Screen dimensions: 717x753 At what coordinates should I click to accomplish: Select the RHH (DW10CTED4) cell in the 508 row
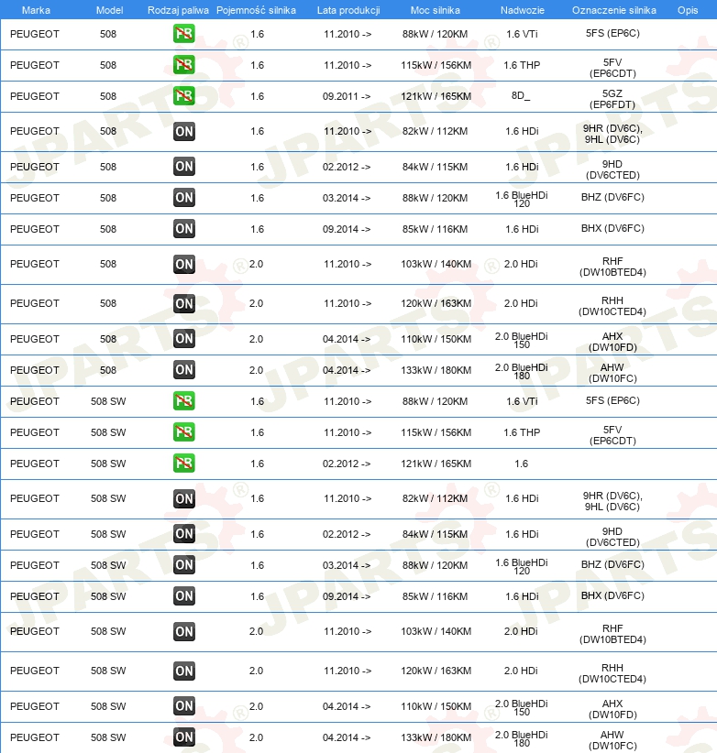[612, 306]
